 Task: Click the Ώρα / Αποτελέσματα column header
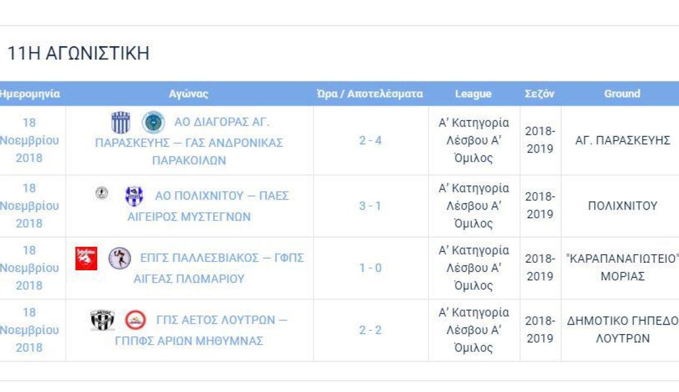tap(370, 94)
